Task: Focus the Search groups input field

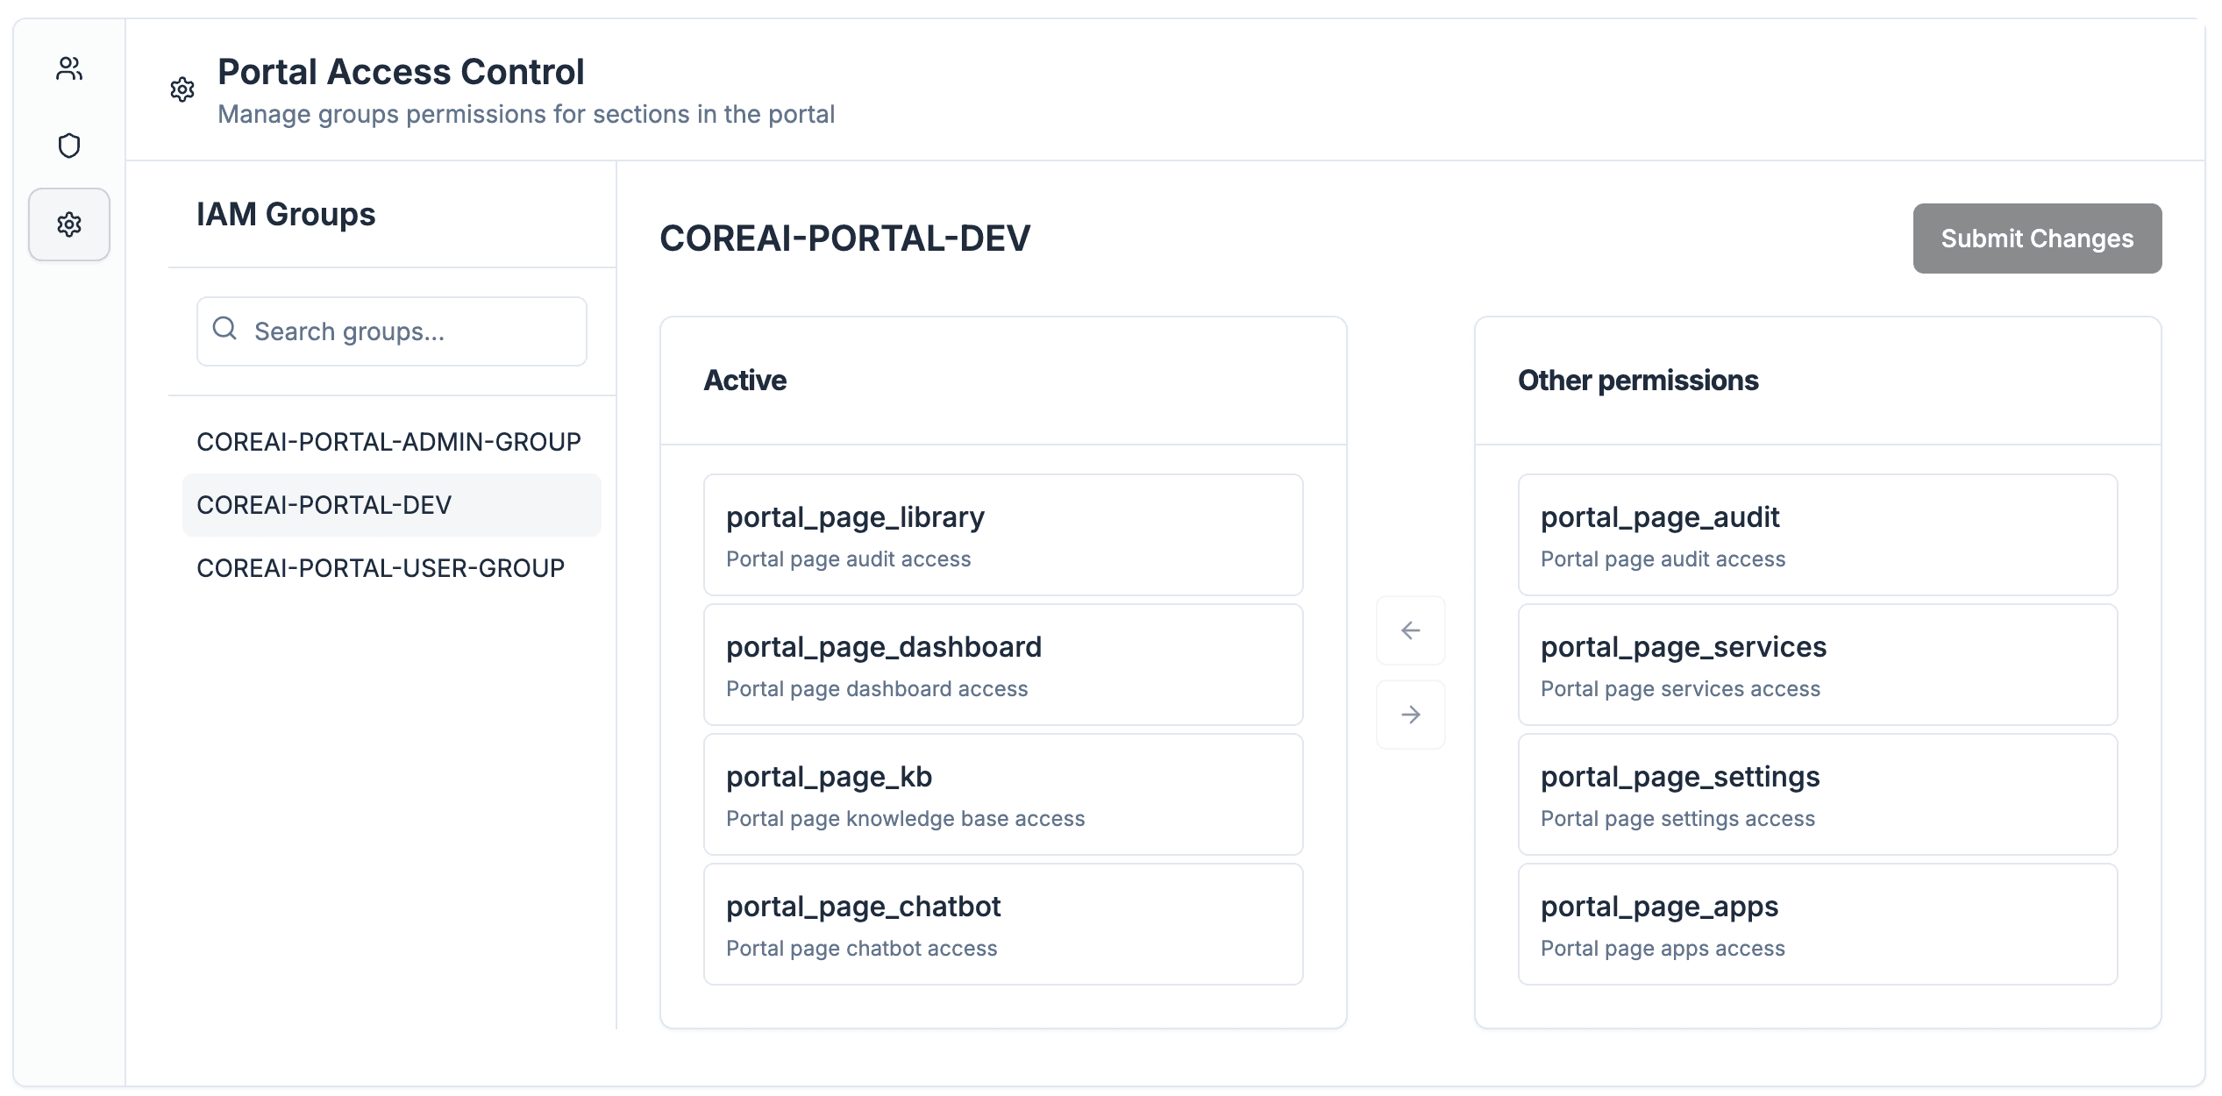Action: pos(412,331)
